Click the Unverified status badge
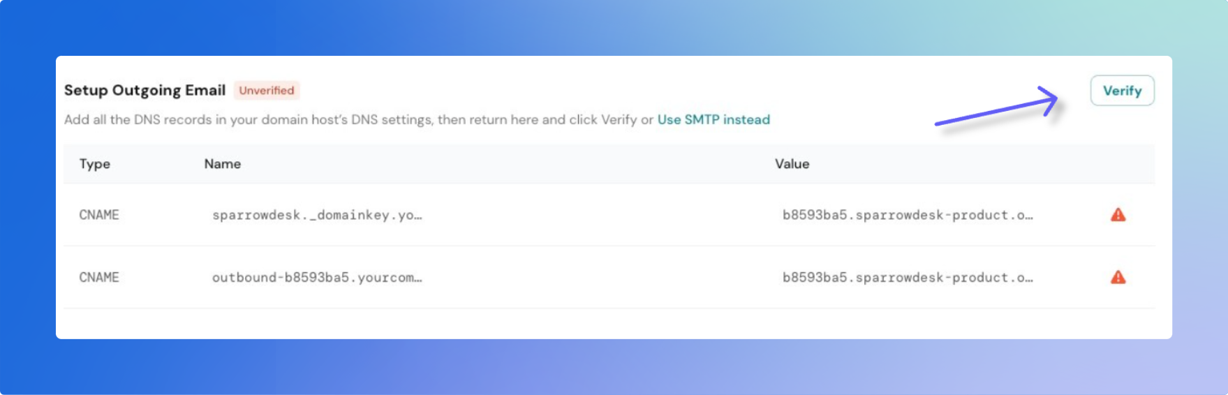The image size is (1228, 395). click(x=267, y=90)
